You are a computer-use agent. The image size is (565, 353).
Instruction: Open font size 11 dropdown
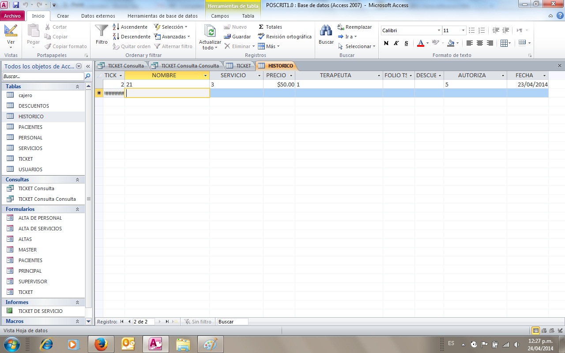click(463, 30)
